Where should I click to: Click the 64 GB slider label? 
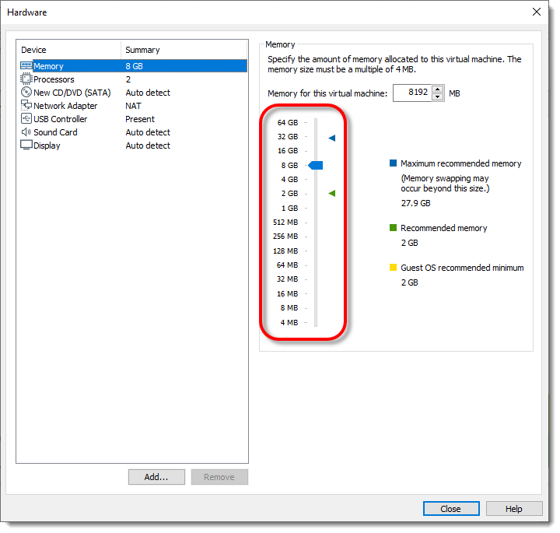288,122
